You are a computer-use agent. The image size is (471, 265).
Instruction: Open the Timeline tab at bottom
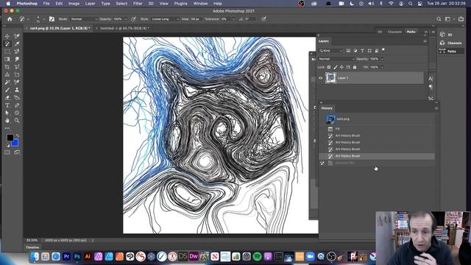click(x=32, y=247)
